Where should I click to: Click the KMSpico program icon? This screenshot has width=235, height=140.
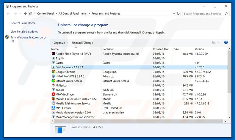(x=53, y=85)
